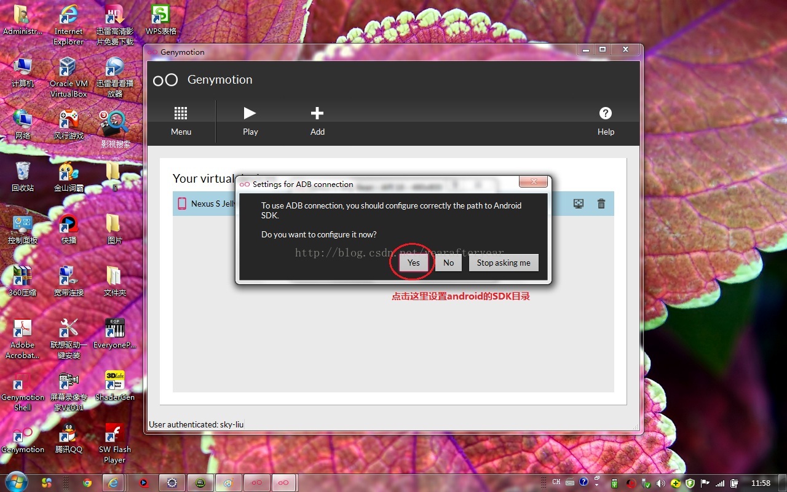The width and height of the screenshot is (787, 492).
Task: Open ShaderGen desktop shortcut
Action: click(114, 386)
